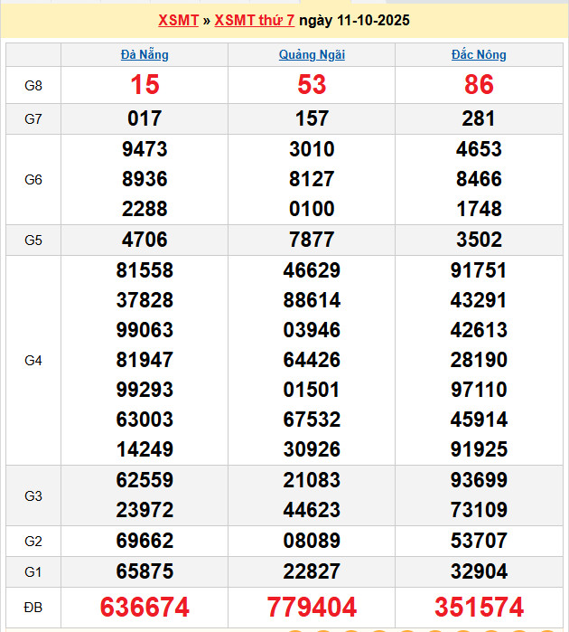Click the Đắc Nông special prize 351574
Viewport: 569px width, 632px height.
click(479, 607)
